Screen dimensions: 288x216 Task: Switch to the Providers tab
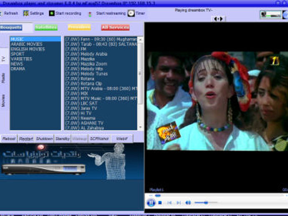(x=79, y=27)
